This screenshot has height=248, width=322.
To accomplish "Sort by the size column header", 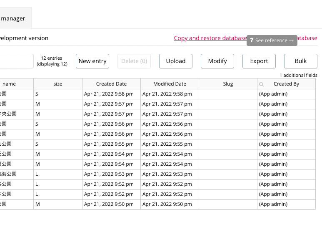I will [x=58, y=84].
